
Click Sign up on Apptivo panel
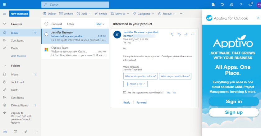234,112
